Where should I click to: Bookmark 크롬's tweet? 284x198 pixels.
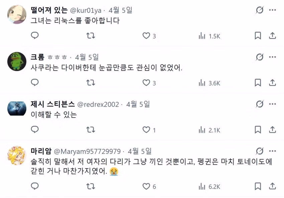coord(257,82)
